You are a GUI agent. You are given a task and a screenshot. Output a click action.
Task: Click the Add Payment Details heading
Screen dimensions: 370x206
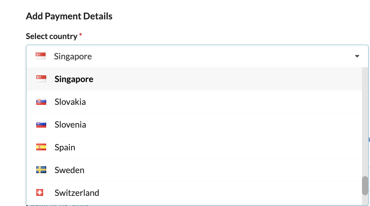69,16
